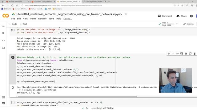Mirror cell in tab icon
The image size is (197, 110).
coord(190,54)
